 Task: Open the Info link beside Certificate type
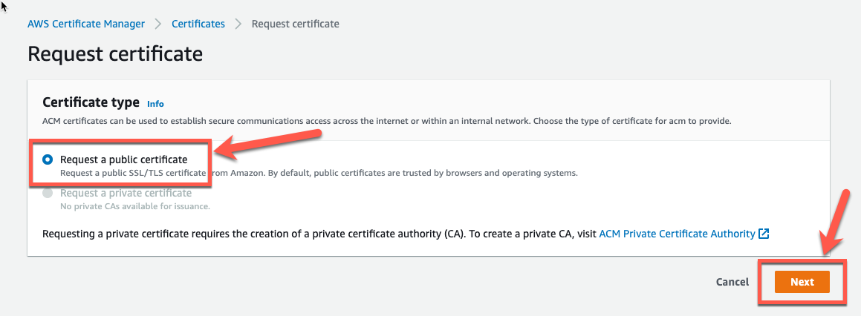coord(155,104)
